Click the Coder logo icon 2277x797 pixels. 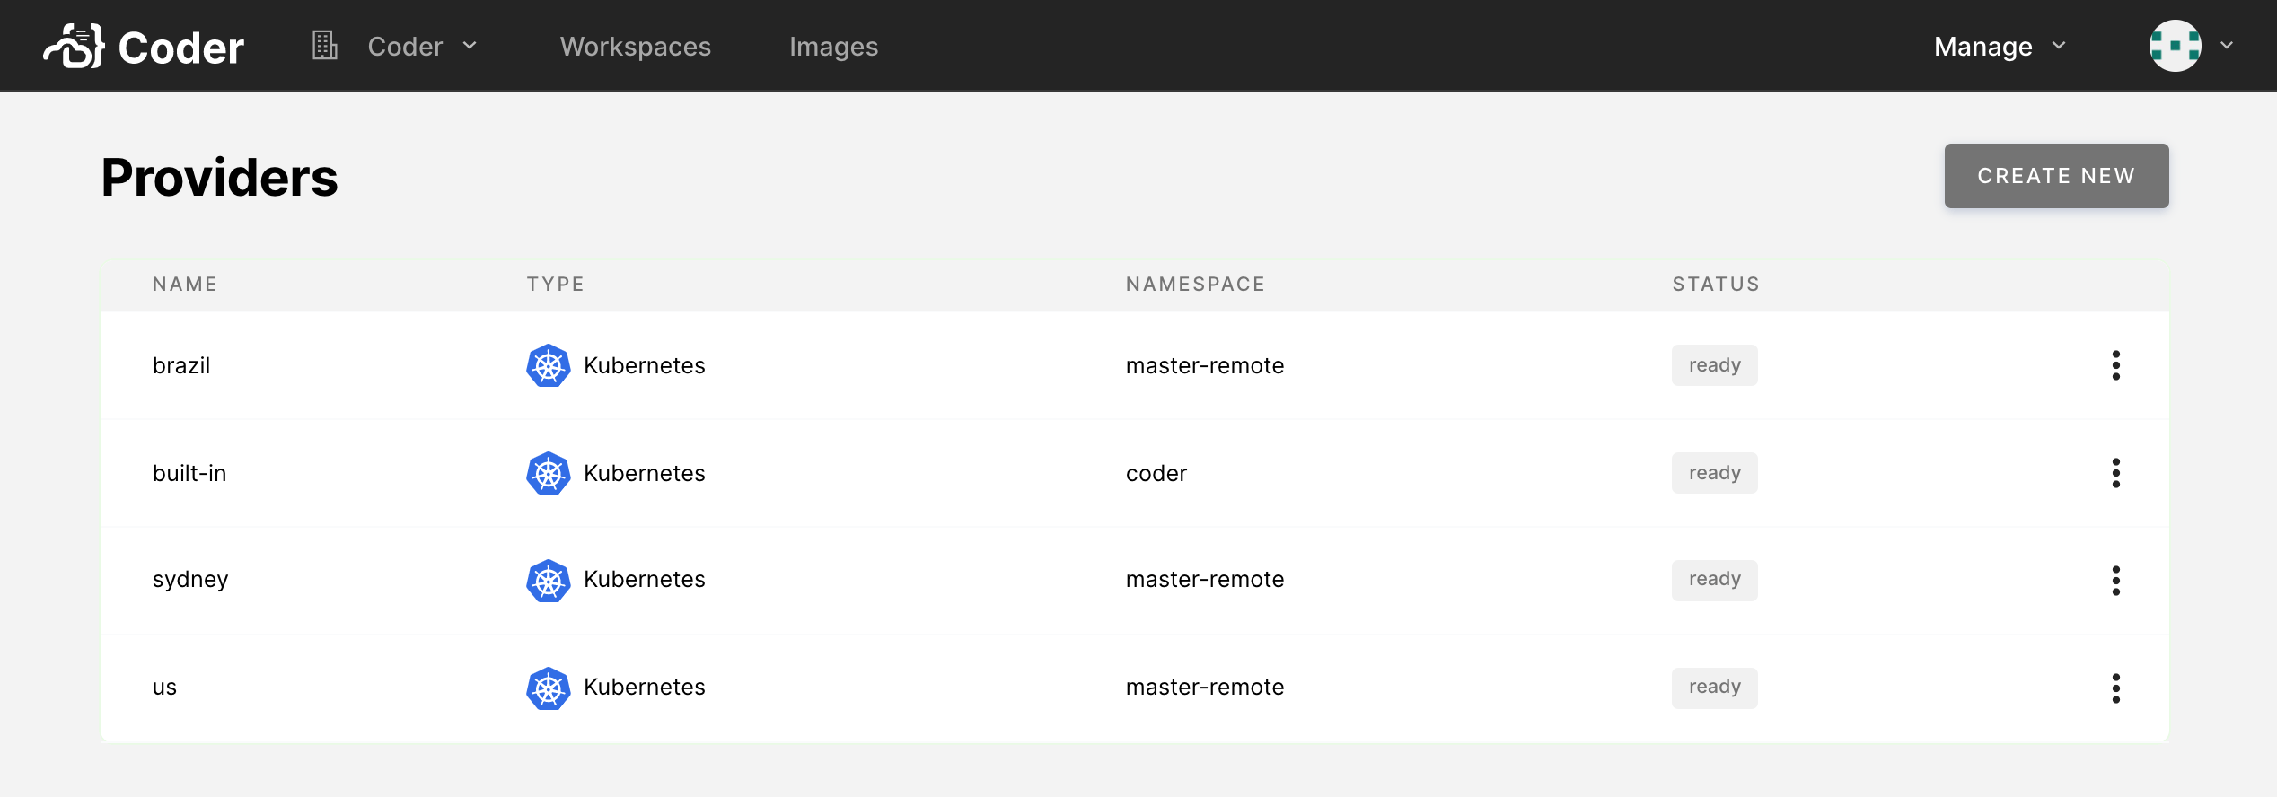point(73,46)
